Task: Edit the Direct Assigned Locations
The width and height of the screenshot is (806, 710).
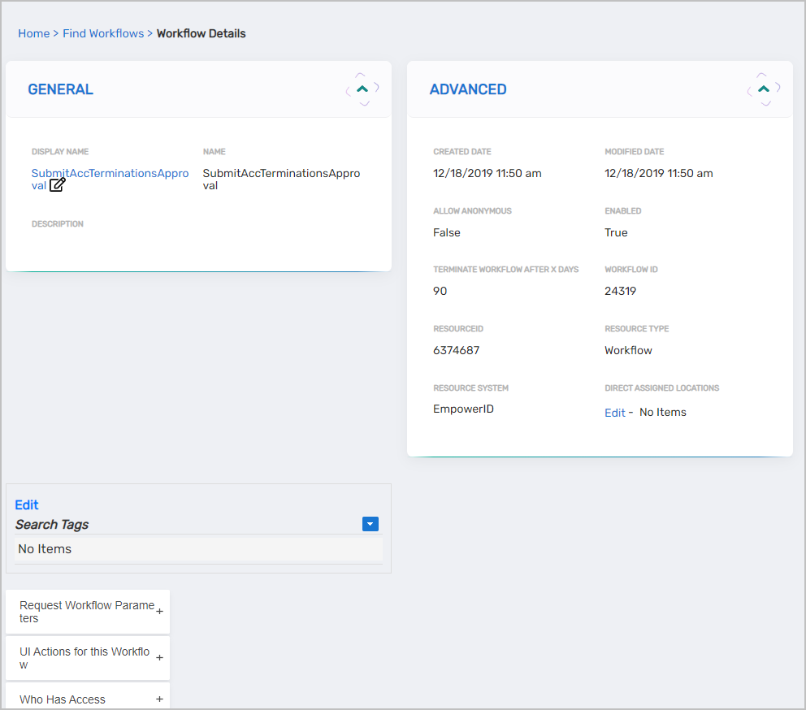Action: 614,413
